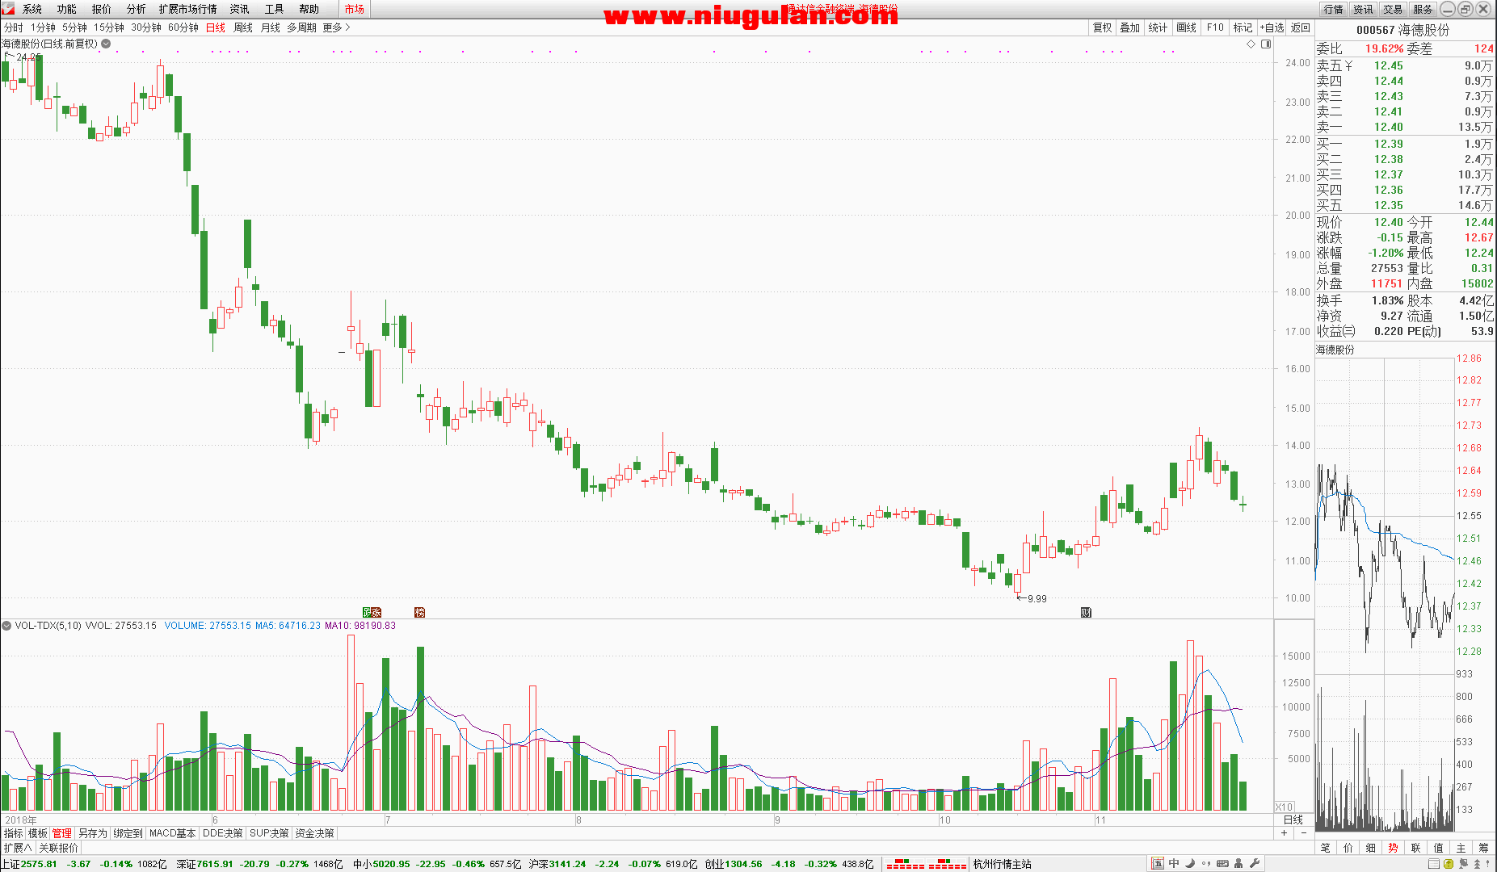This screenshot has height=872, width=1497.
Task: Select the 日线 period
Action: coord(216,27)
